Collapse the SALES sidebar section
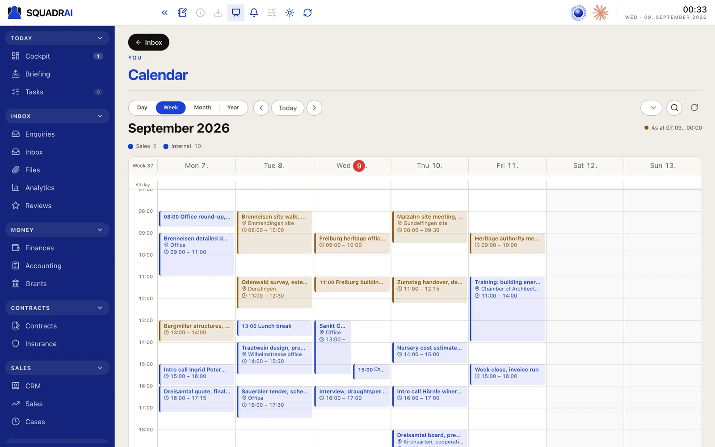The width and height of the screenshot is (715, 447). [57, 368]
